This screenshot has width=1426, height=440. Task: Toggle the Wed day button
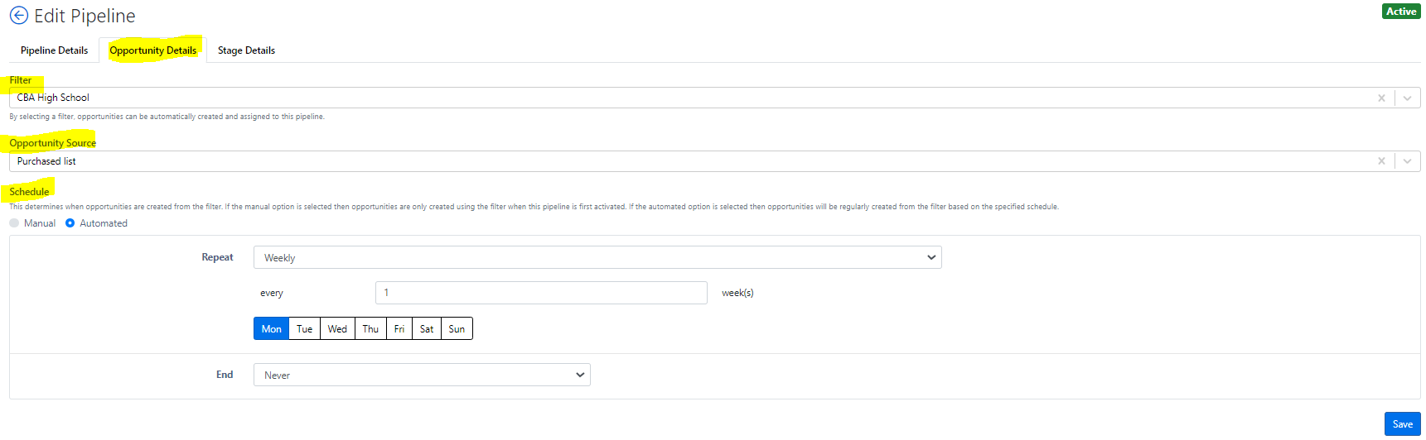(337, 328)
